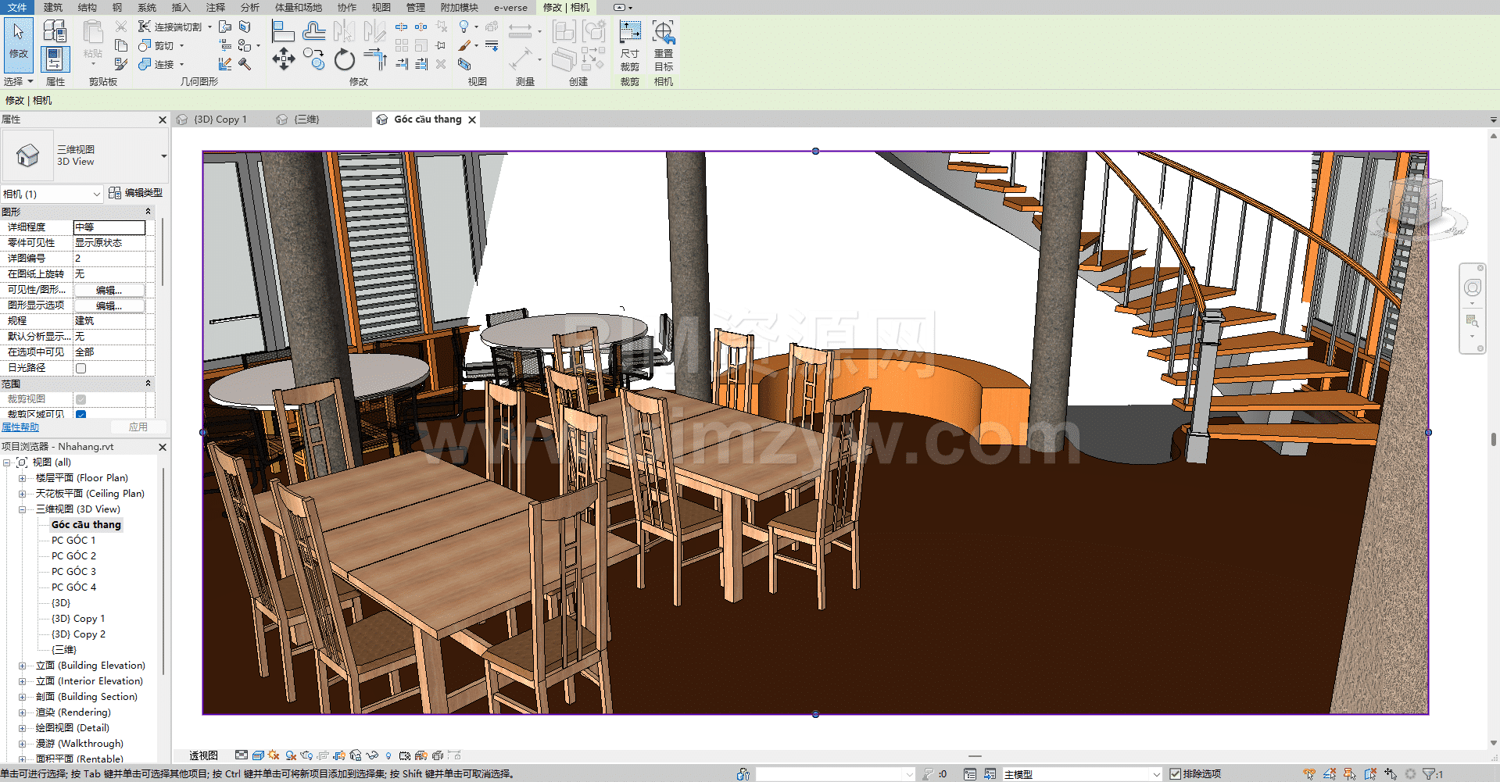Viewport: 1500px width, 782px height.
Task: Toggle Select Pinned Elements icon
Action: pyautogui.click(x=1350, y=774)
